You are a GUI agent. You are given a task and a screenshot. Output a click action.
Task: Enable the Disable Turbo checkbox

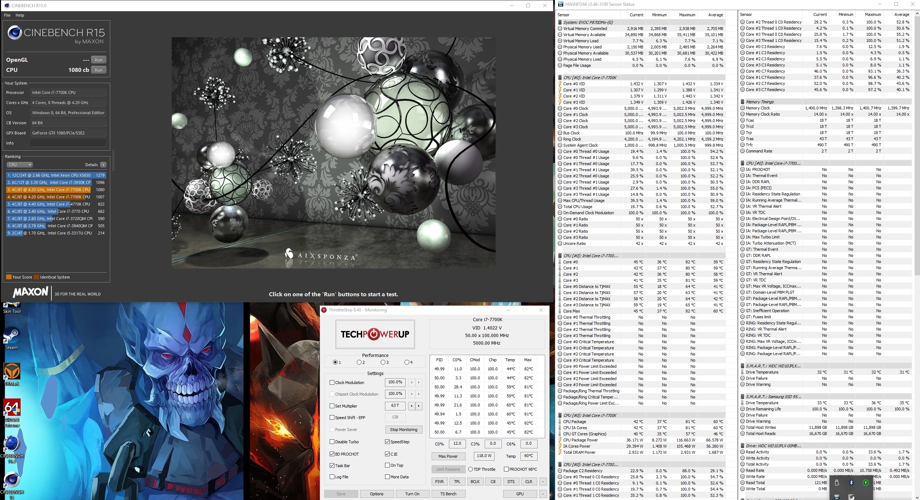coord(332,442)
